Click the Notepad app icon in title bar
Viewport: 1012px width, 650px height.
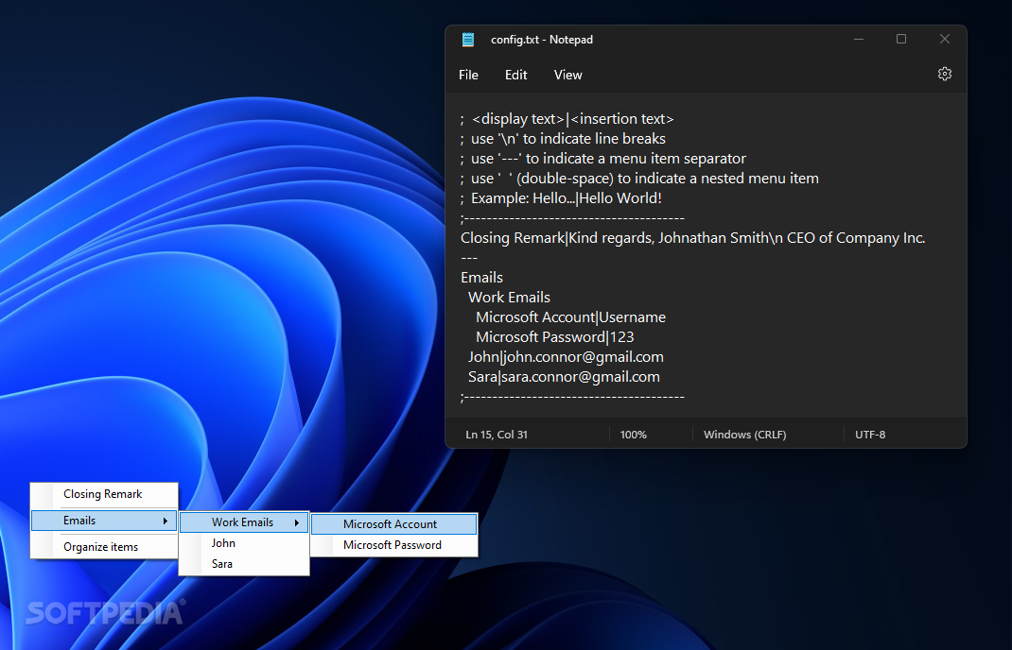pyautogui.click(x=468, y=40)
